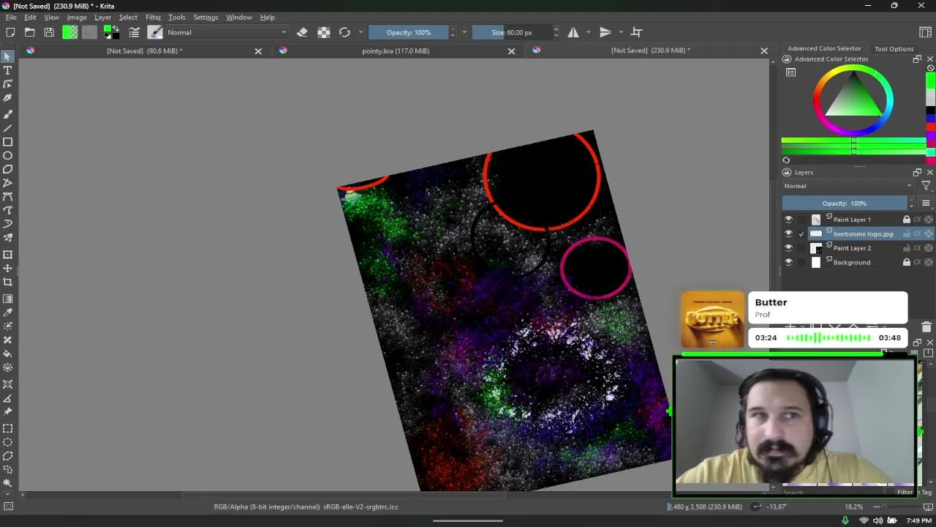Activate vertical mirror tool

click(605, 32)
